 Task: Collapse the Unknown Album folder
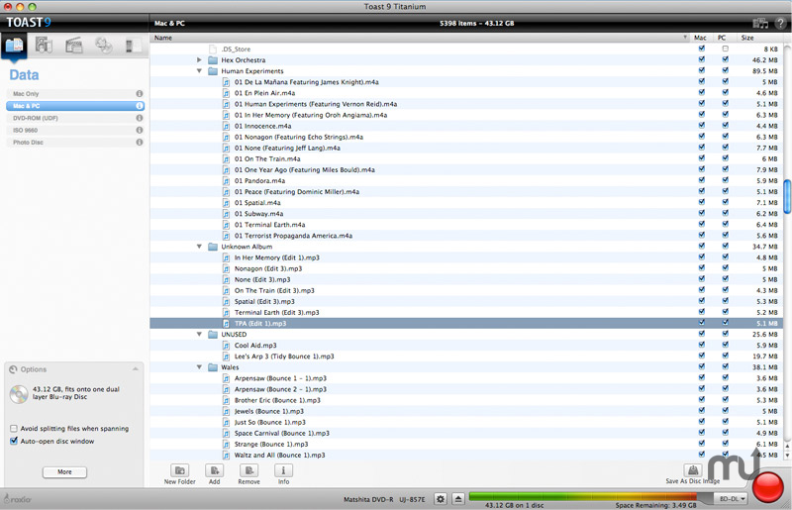(199, 247)
